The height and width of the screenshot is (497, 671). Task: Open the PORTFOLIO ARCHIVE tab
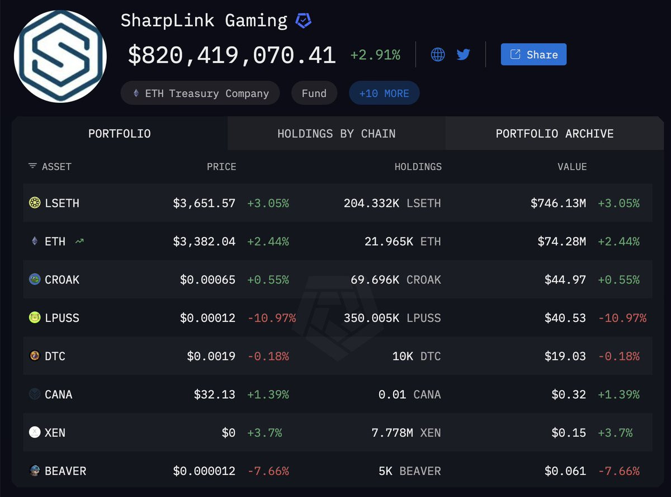coord(555,134)
